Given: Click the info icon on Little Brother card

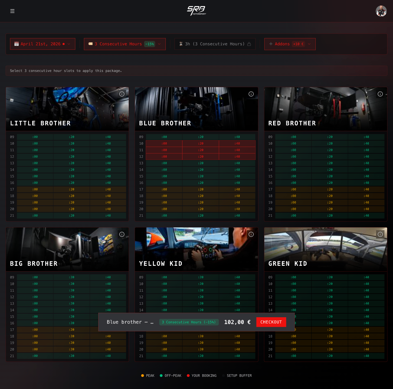Looking at the screenshot, I should [122, 94].
